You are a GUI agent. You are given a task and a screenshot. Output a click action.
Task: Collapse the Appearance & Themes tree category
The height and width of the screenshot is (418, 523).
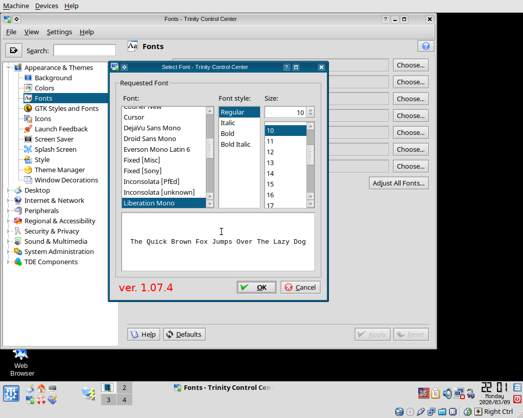[x=8, y=67]
